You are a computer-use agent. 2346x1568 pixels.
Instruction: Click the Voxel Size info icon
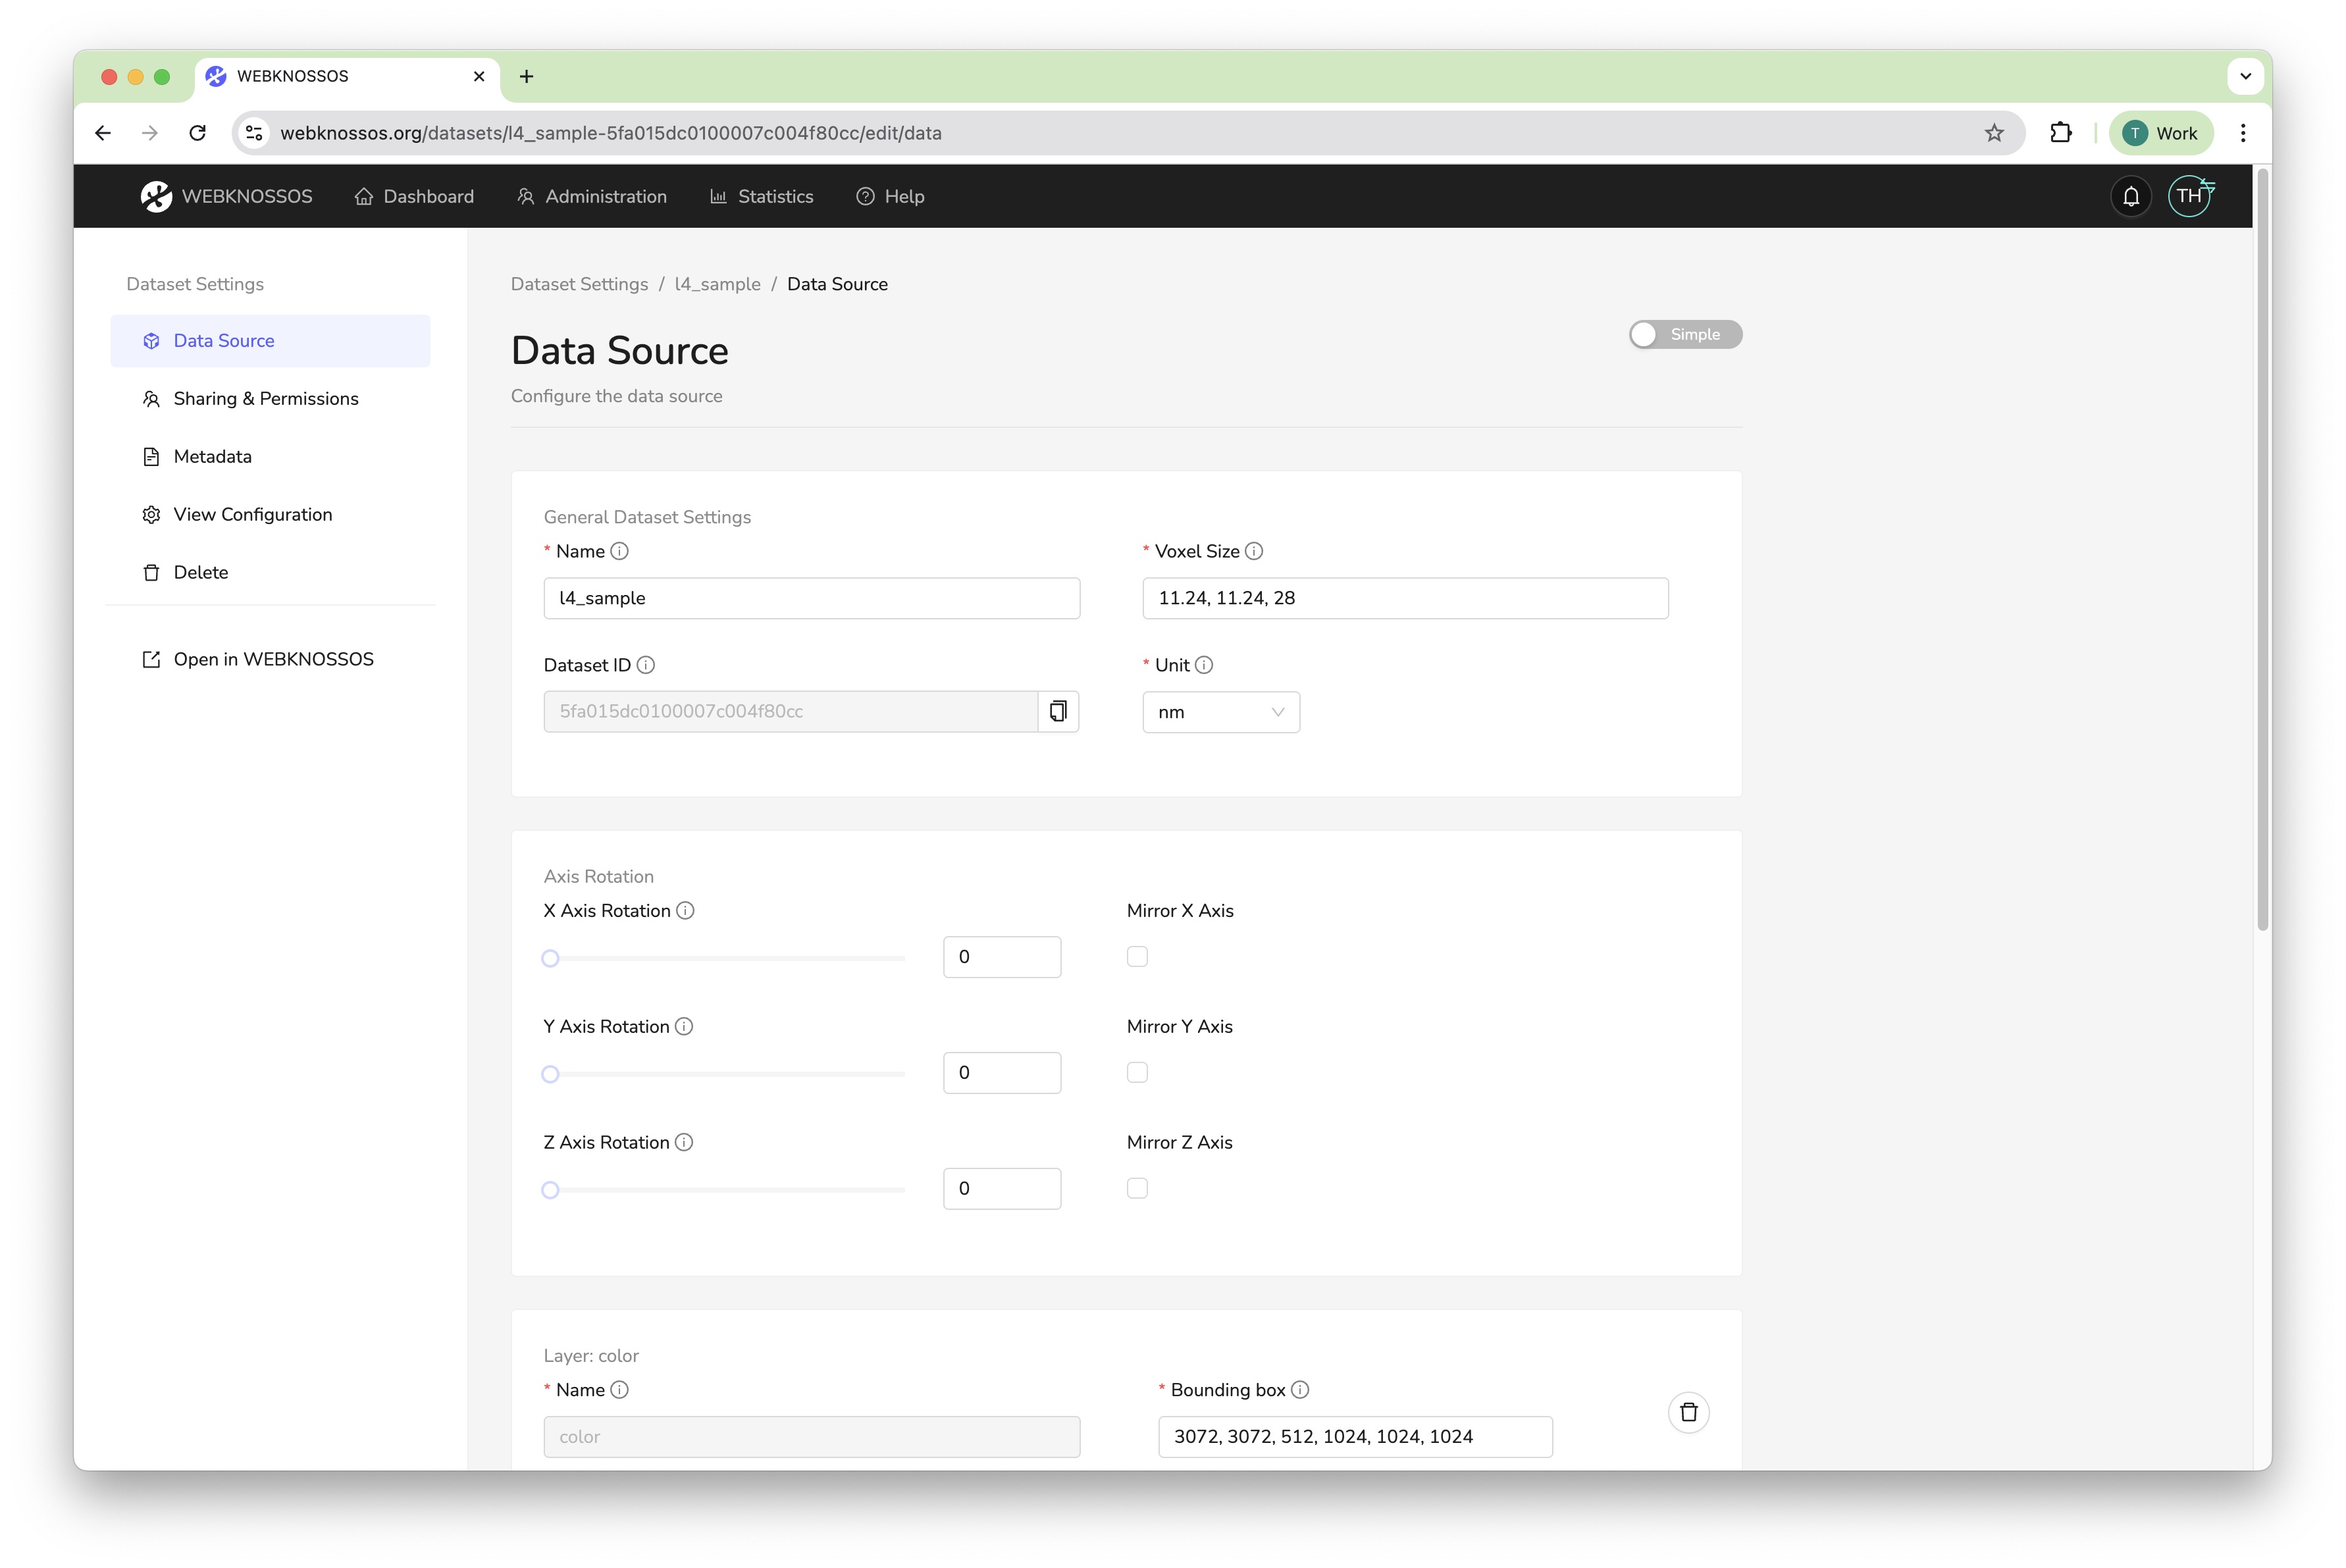[1254, 551]
